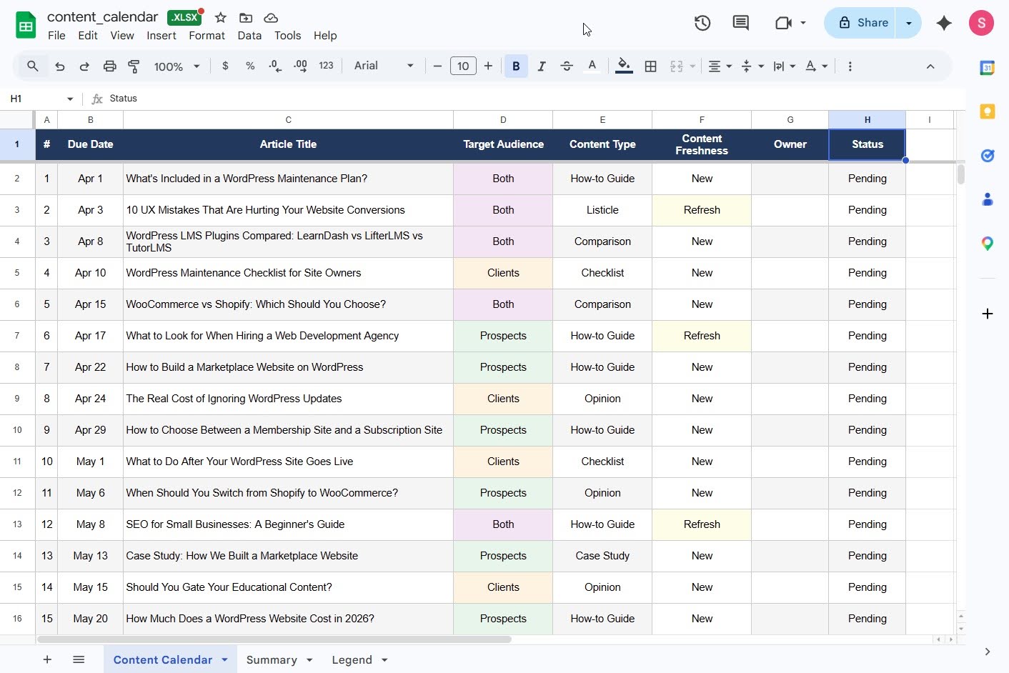Image resolution: width=1009 pixels, height=673 pixels.
Task: Open the Google Sheets home icon
Action: coord(26,26)
